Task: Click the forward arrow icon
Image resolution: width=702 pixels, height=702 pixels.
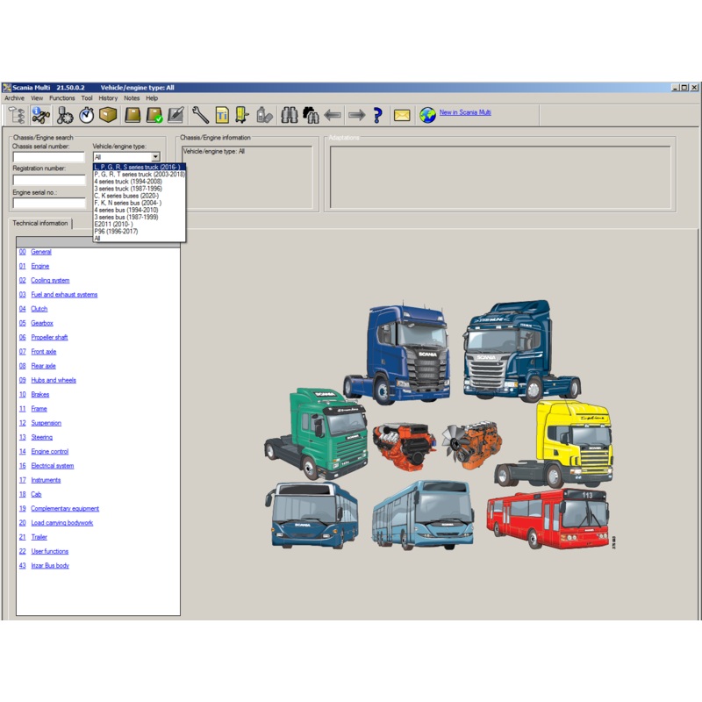Action: 357,116
